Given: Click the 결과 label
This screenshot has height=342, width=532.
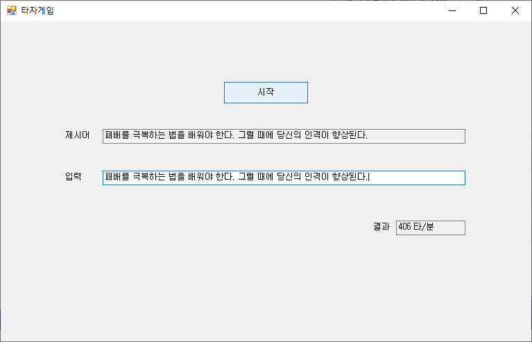Looking at the screenshot, I should point(381,226).
